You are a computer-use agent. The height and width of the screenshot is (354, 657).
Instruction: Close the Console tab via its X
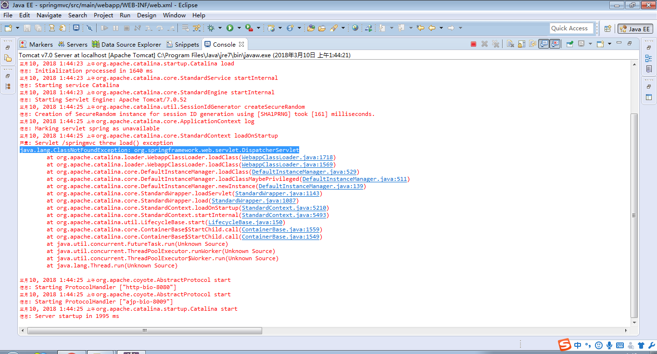point(241,44)
